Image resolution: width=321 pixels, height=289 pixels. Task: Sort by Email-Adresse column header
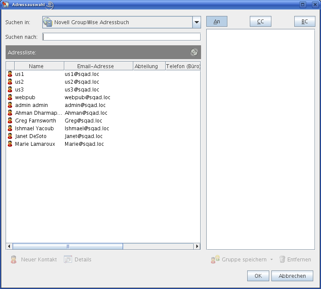(x=99, y=66)
